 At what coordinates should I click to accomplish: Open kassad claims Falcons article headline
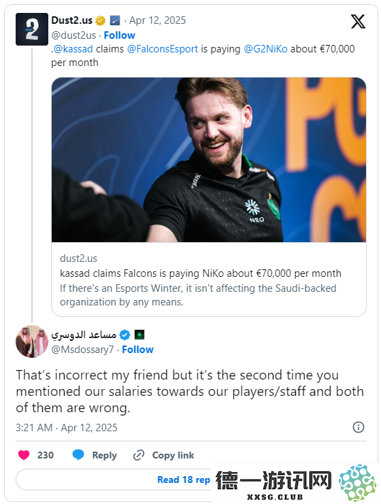[201, 273]
